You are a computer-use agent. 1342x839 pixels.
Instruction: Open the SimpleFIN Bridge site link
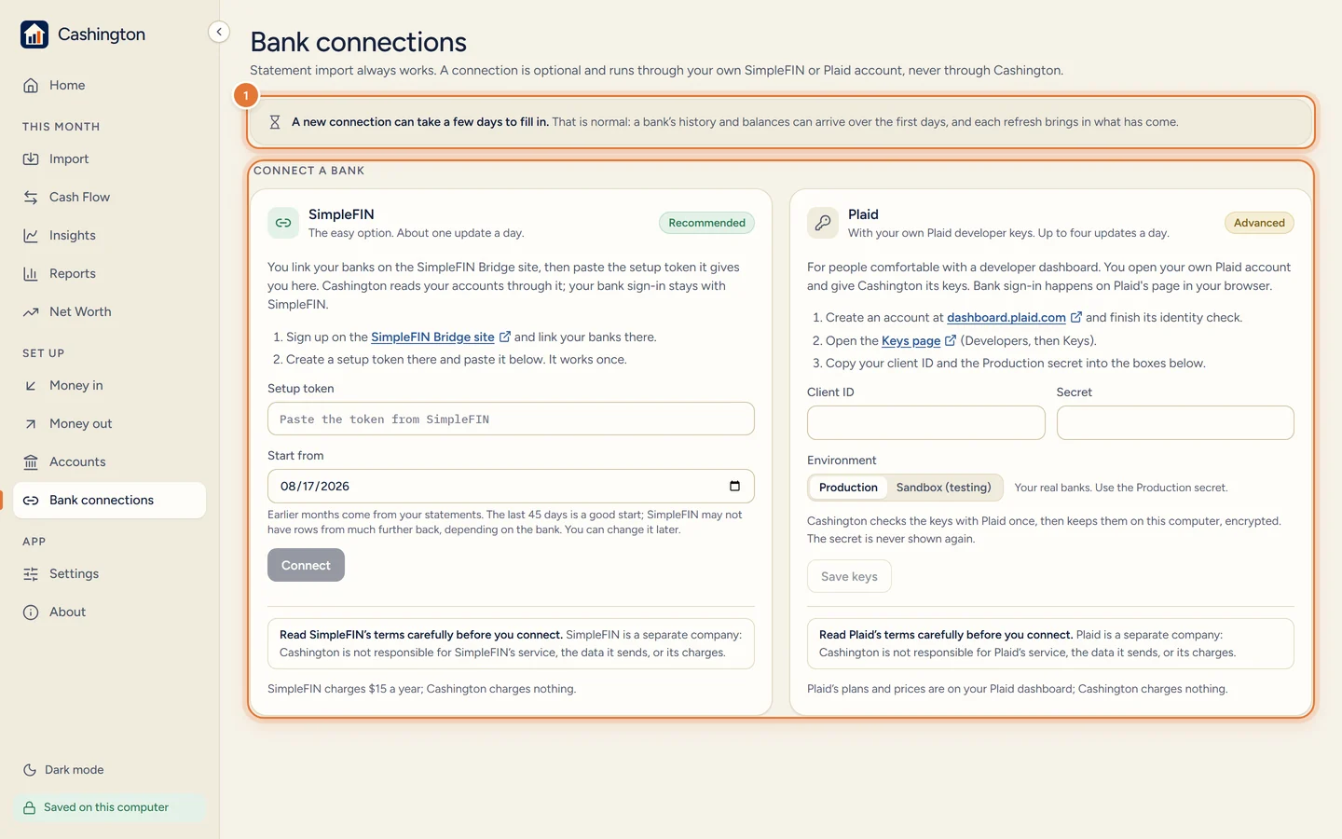click(x=432, y=337)
